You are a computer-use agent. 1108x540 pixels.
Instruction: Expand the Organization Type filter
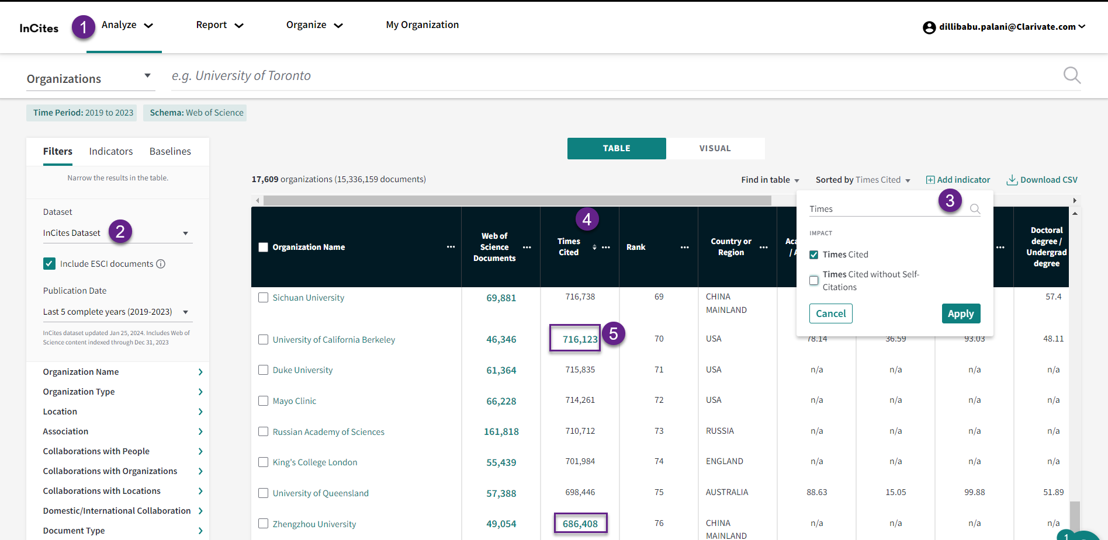pyautogui.click(x=123, y=392)
